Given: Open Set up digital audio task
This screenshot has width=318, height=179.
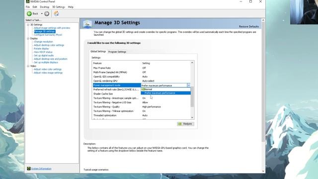Looking at the screenshot, I should point(44,55).
